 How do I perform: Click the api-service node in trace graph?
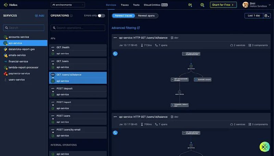click(x=191, y=66)
